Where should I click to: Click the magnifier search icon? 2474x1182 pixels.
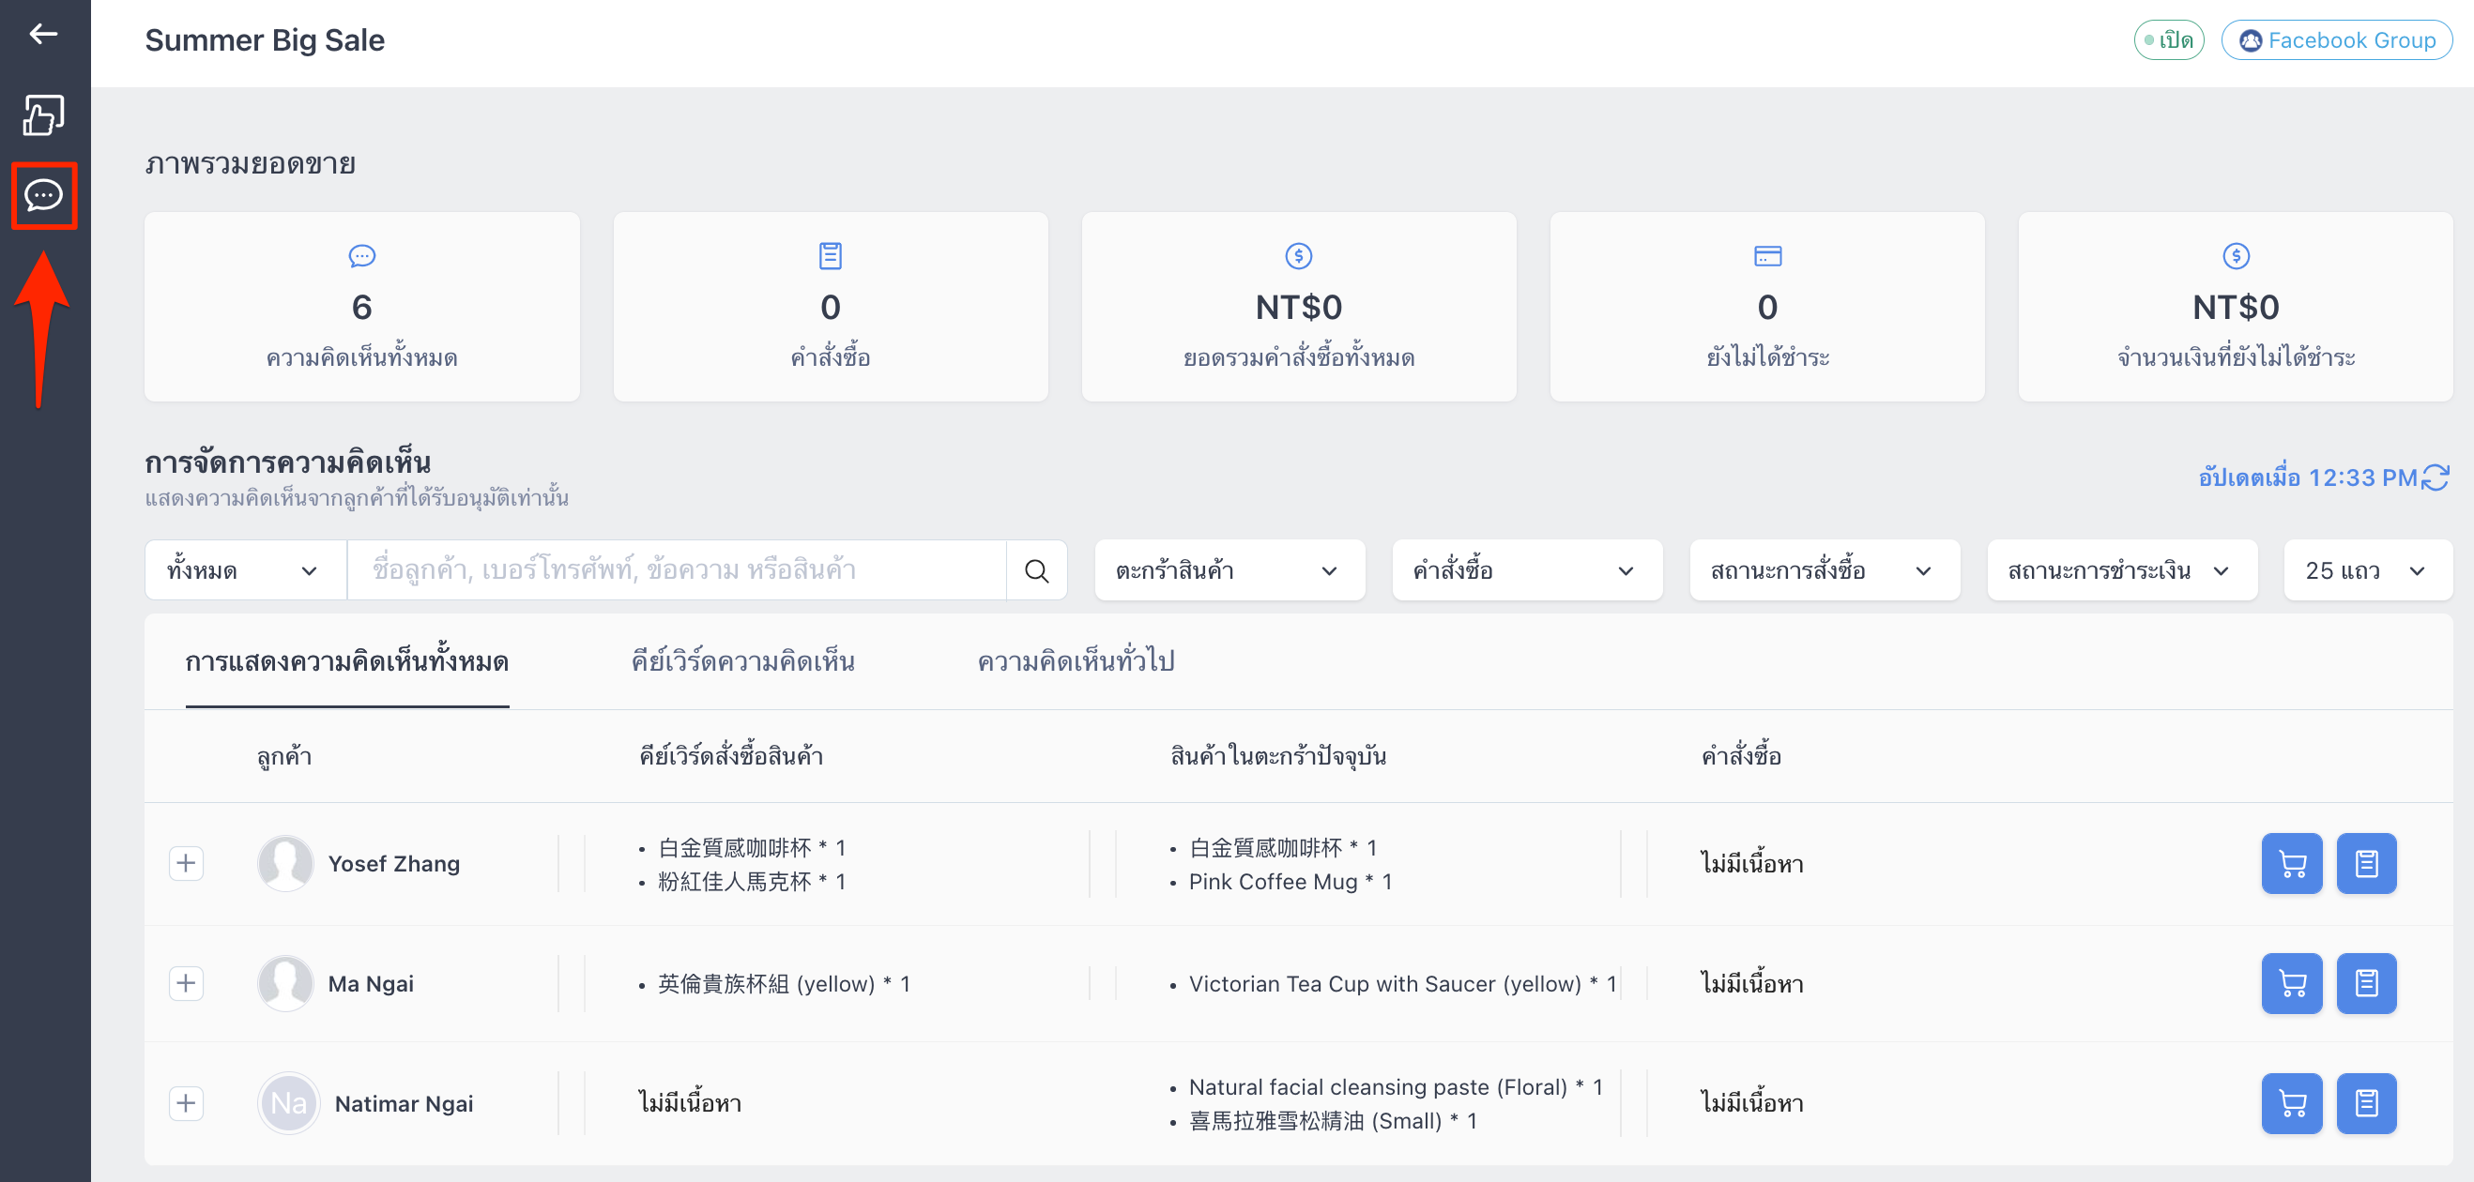(1036, 570)
